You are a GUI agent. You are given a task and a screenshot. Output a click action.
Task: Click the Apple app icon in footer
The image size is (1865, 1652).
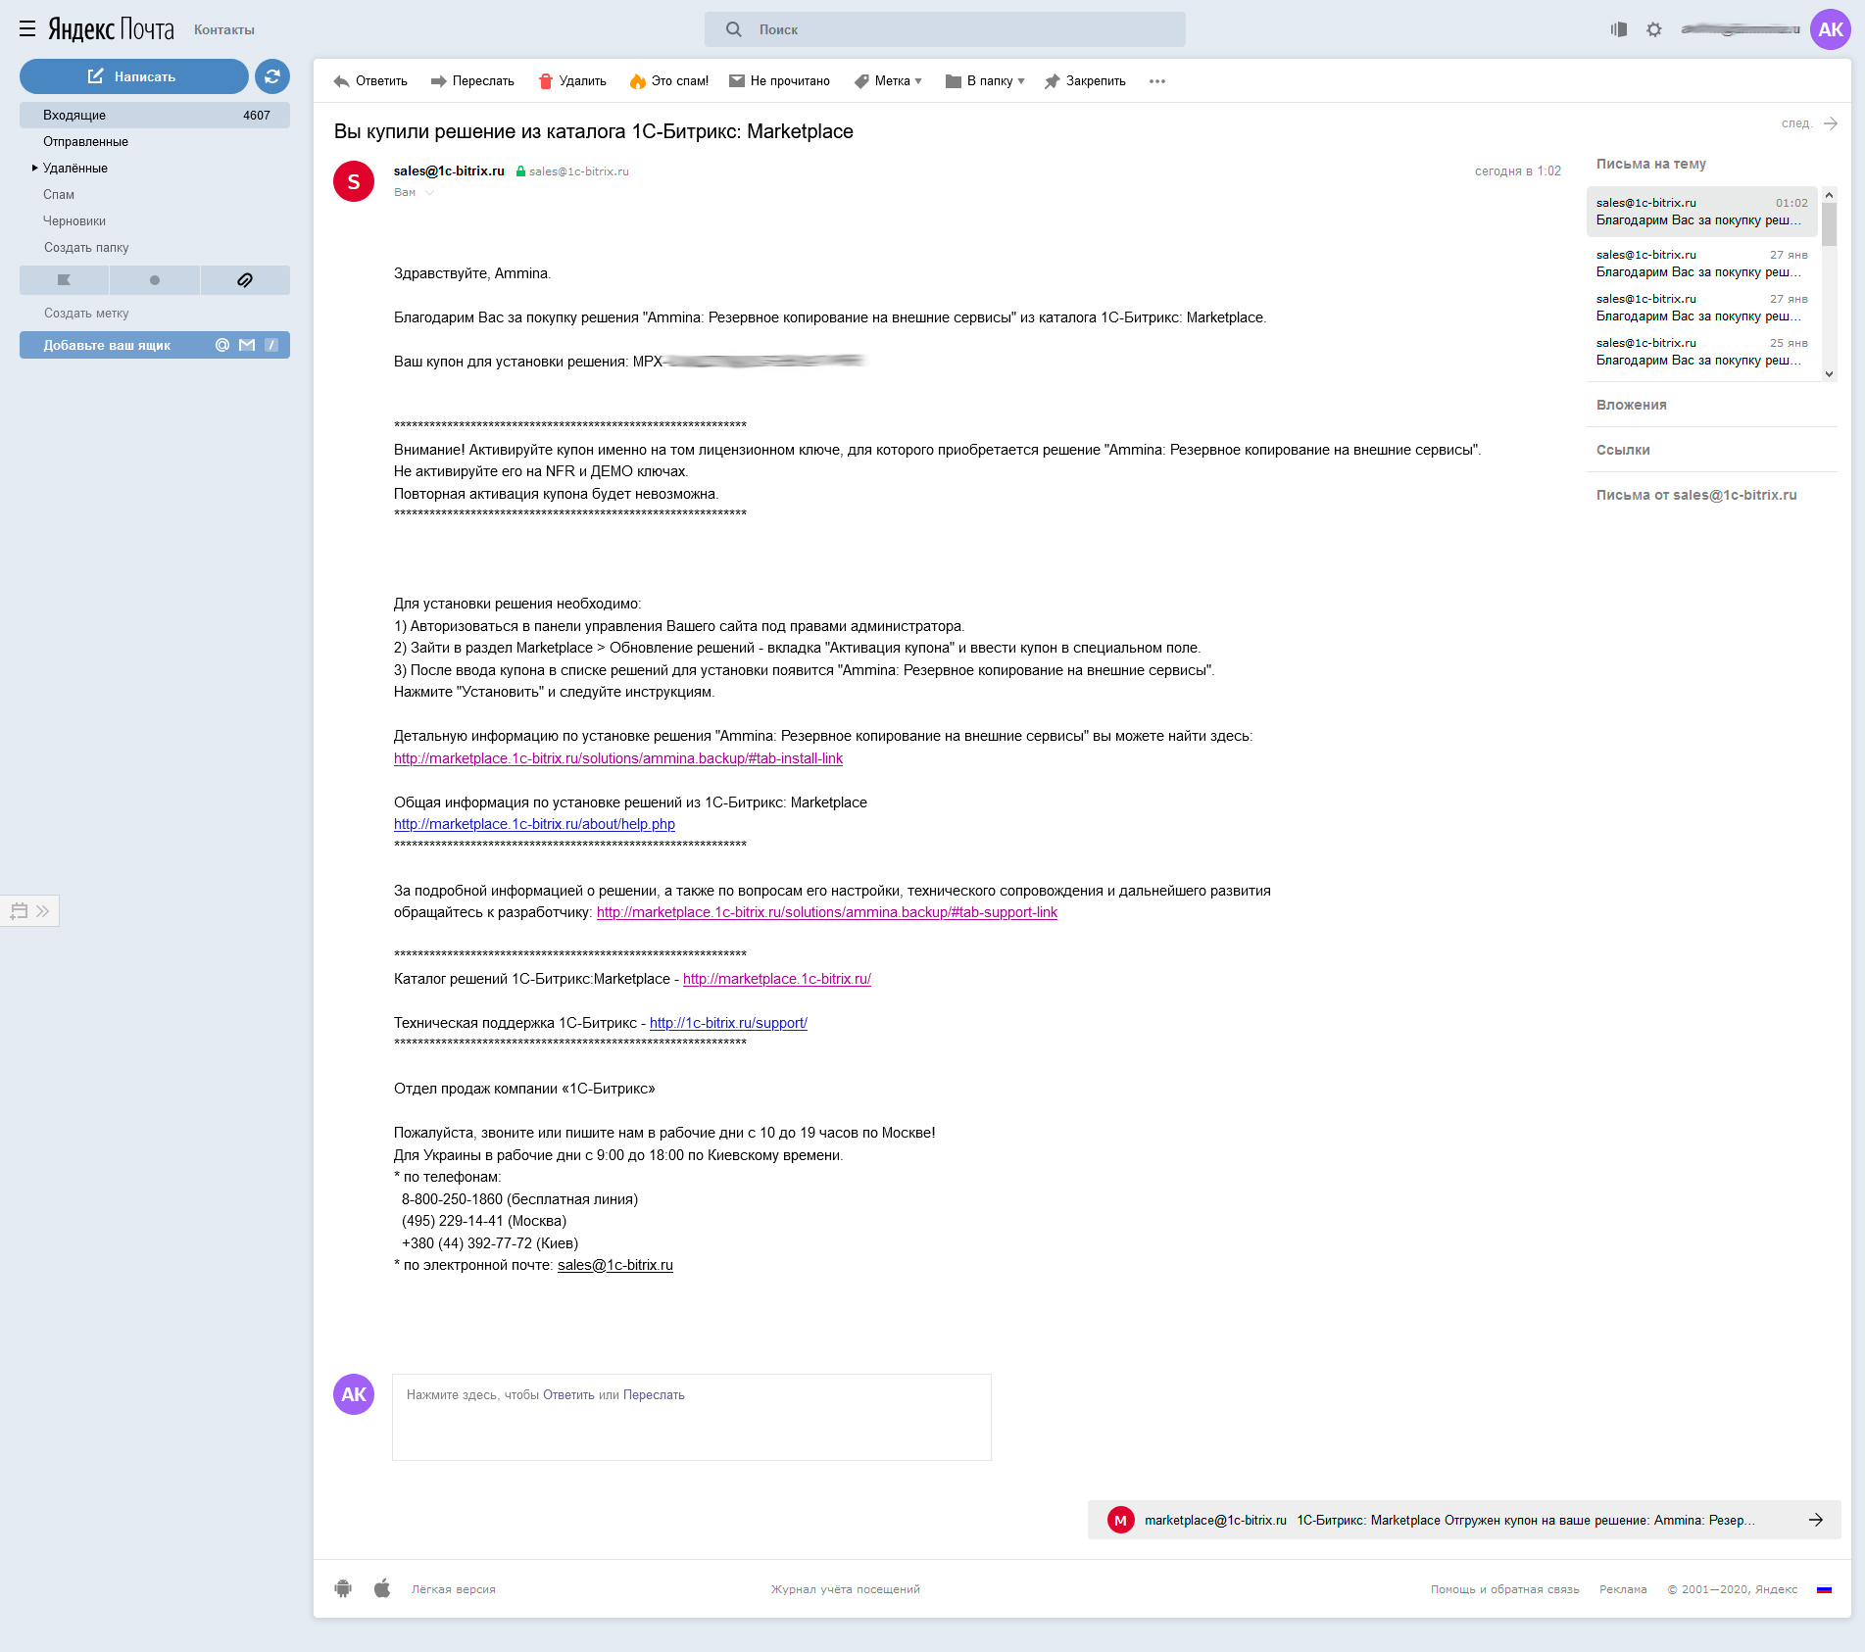[x=382, y=1588]
